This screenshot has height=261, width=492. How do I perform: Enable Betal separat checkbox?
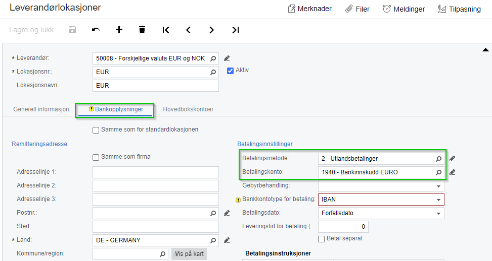(x=321, y=239)
